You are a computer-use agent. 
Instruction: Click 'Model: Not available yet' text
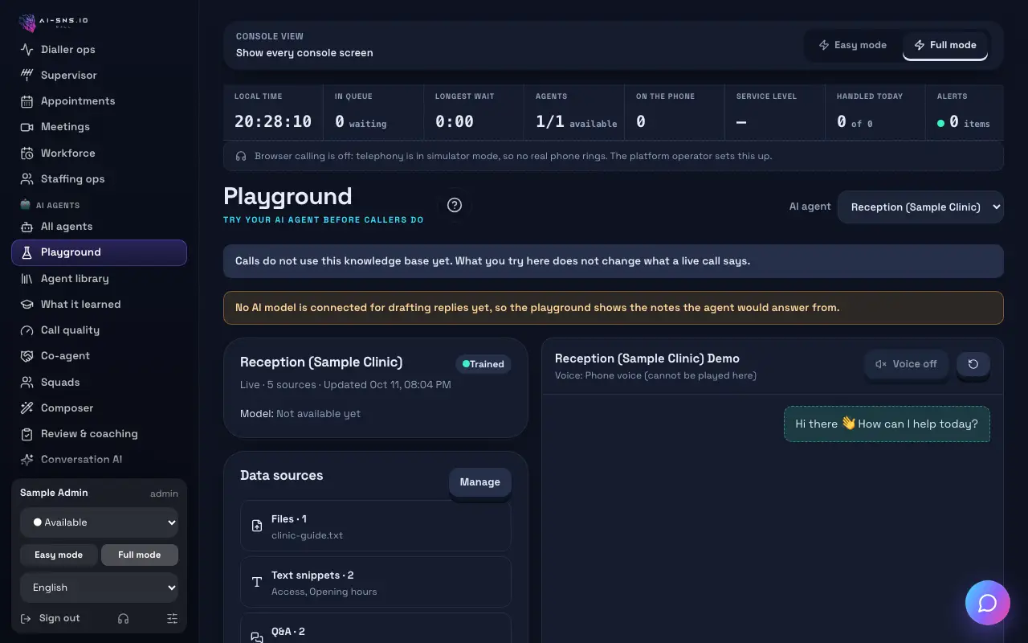point(300,414)
